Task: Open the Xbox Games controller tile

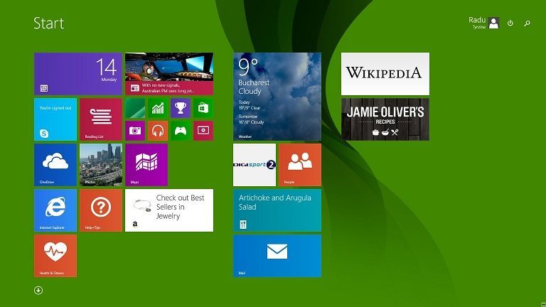Action: tap(181, 131)
